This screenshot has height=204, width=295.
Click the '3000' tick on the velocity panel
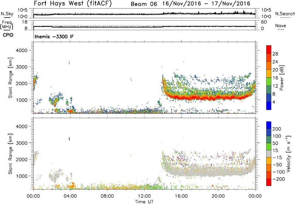coord(21,143)
